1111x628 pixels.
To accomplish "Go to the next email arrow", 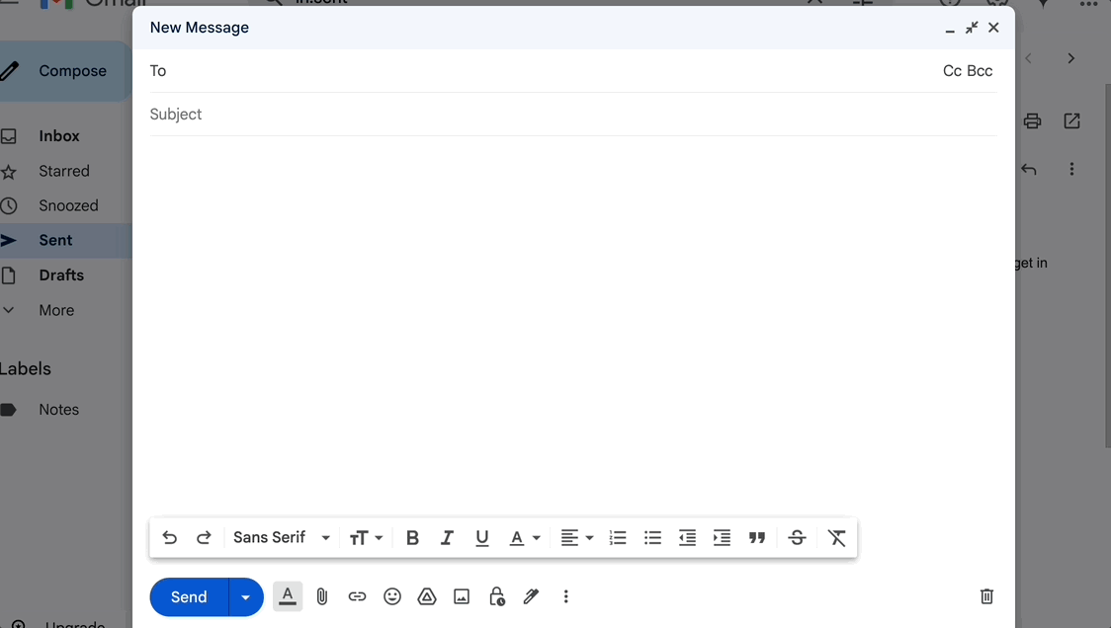I will 1071,58.
